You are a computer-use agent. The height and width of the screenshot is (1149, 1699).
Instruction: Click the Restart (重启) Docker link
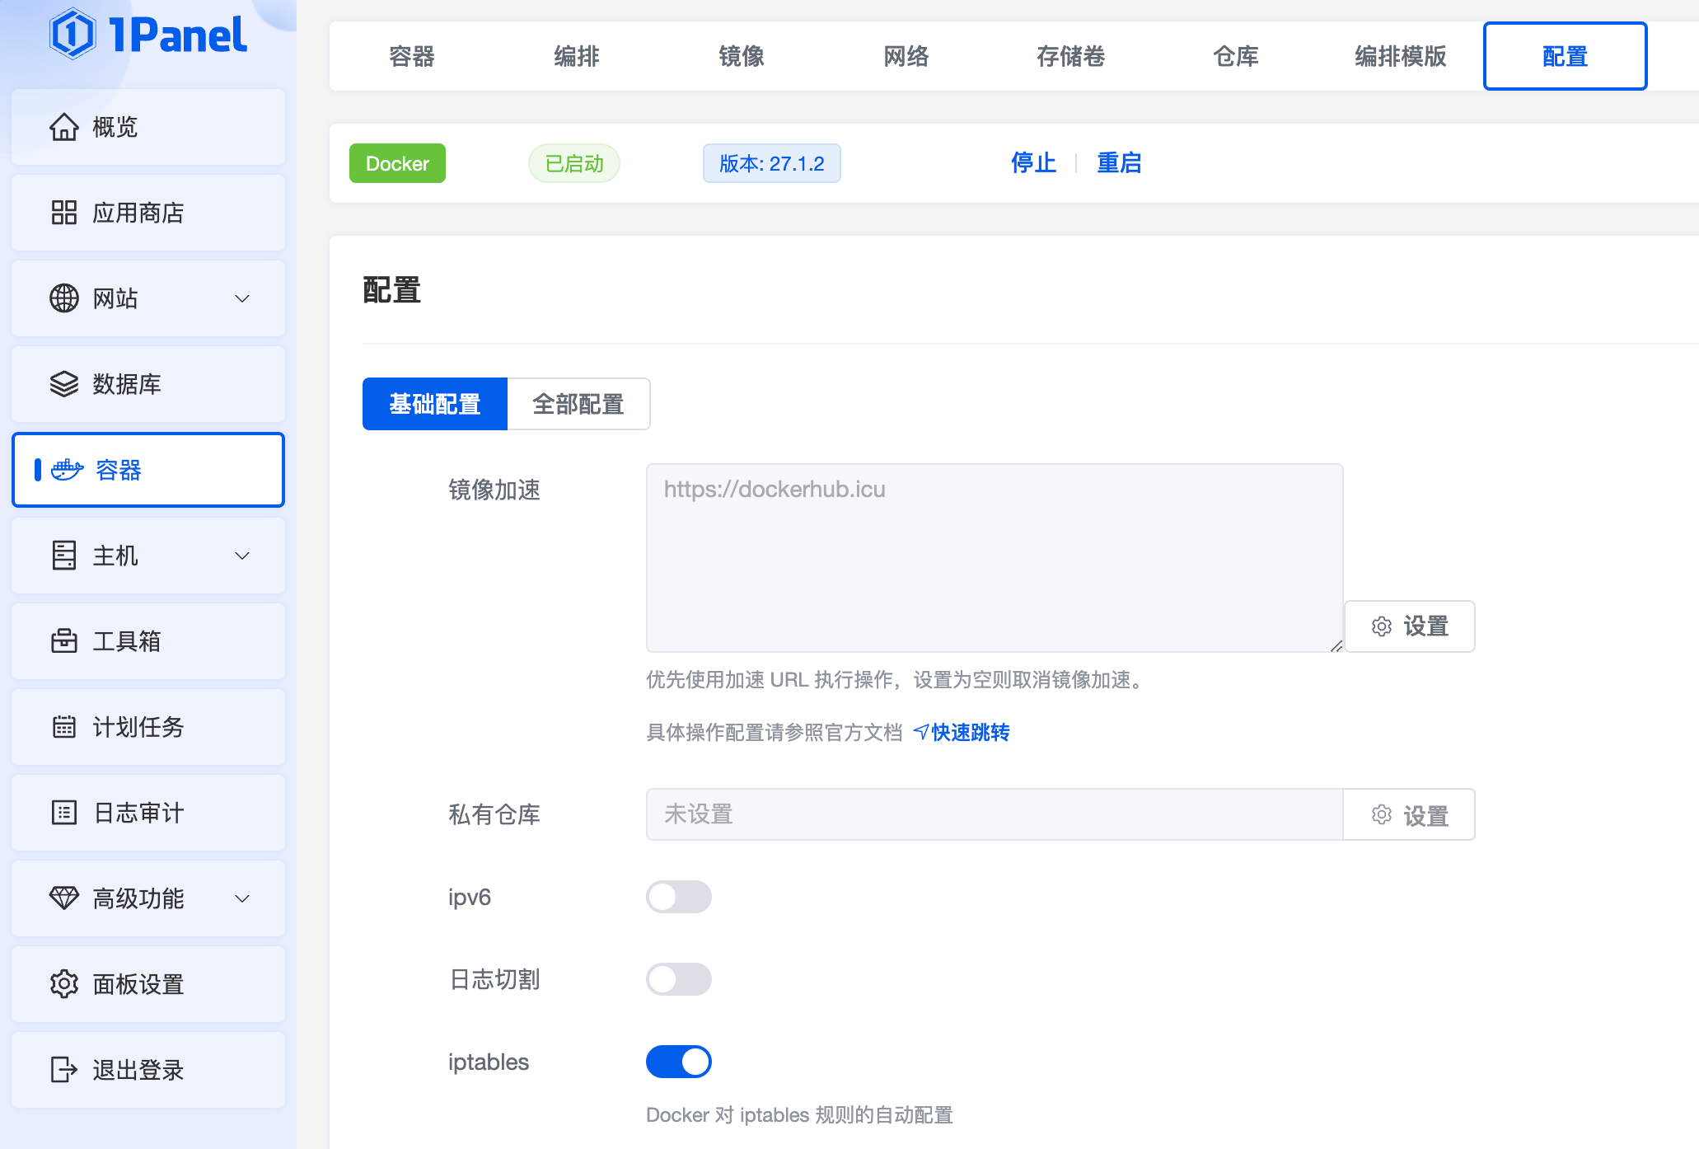(1119, 163)
